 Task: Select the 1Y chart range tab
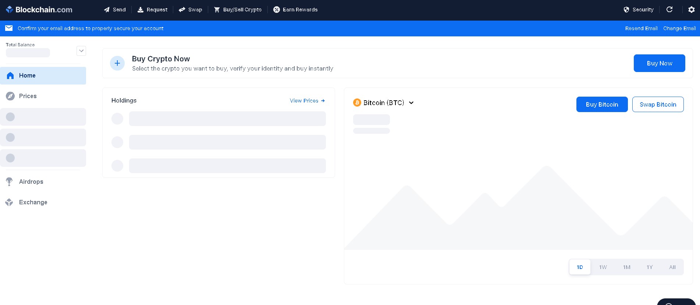(x=650, y=267)
